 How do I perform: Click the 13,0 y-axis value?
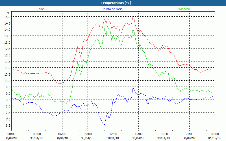click(x=7, y=42)
